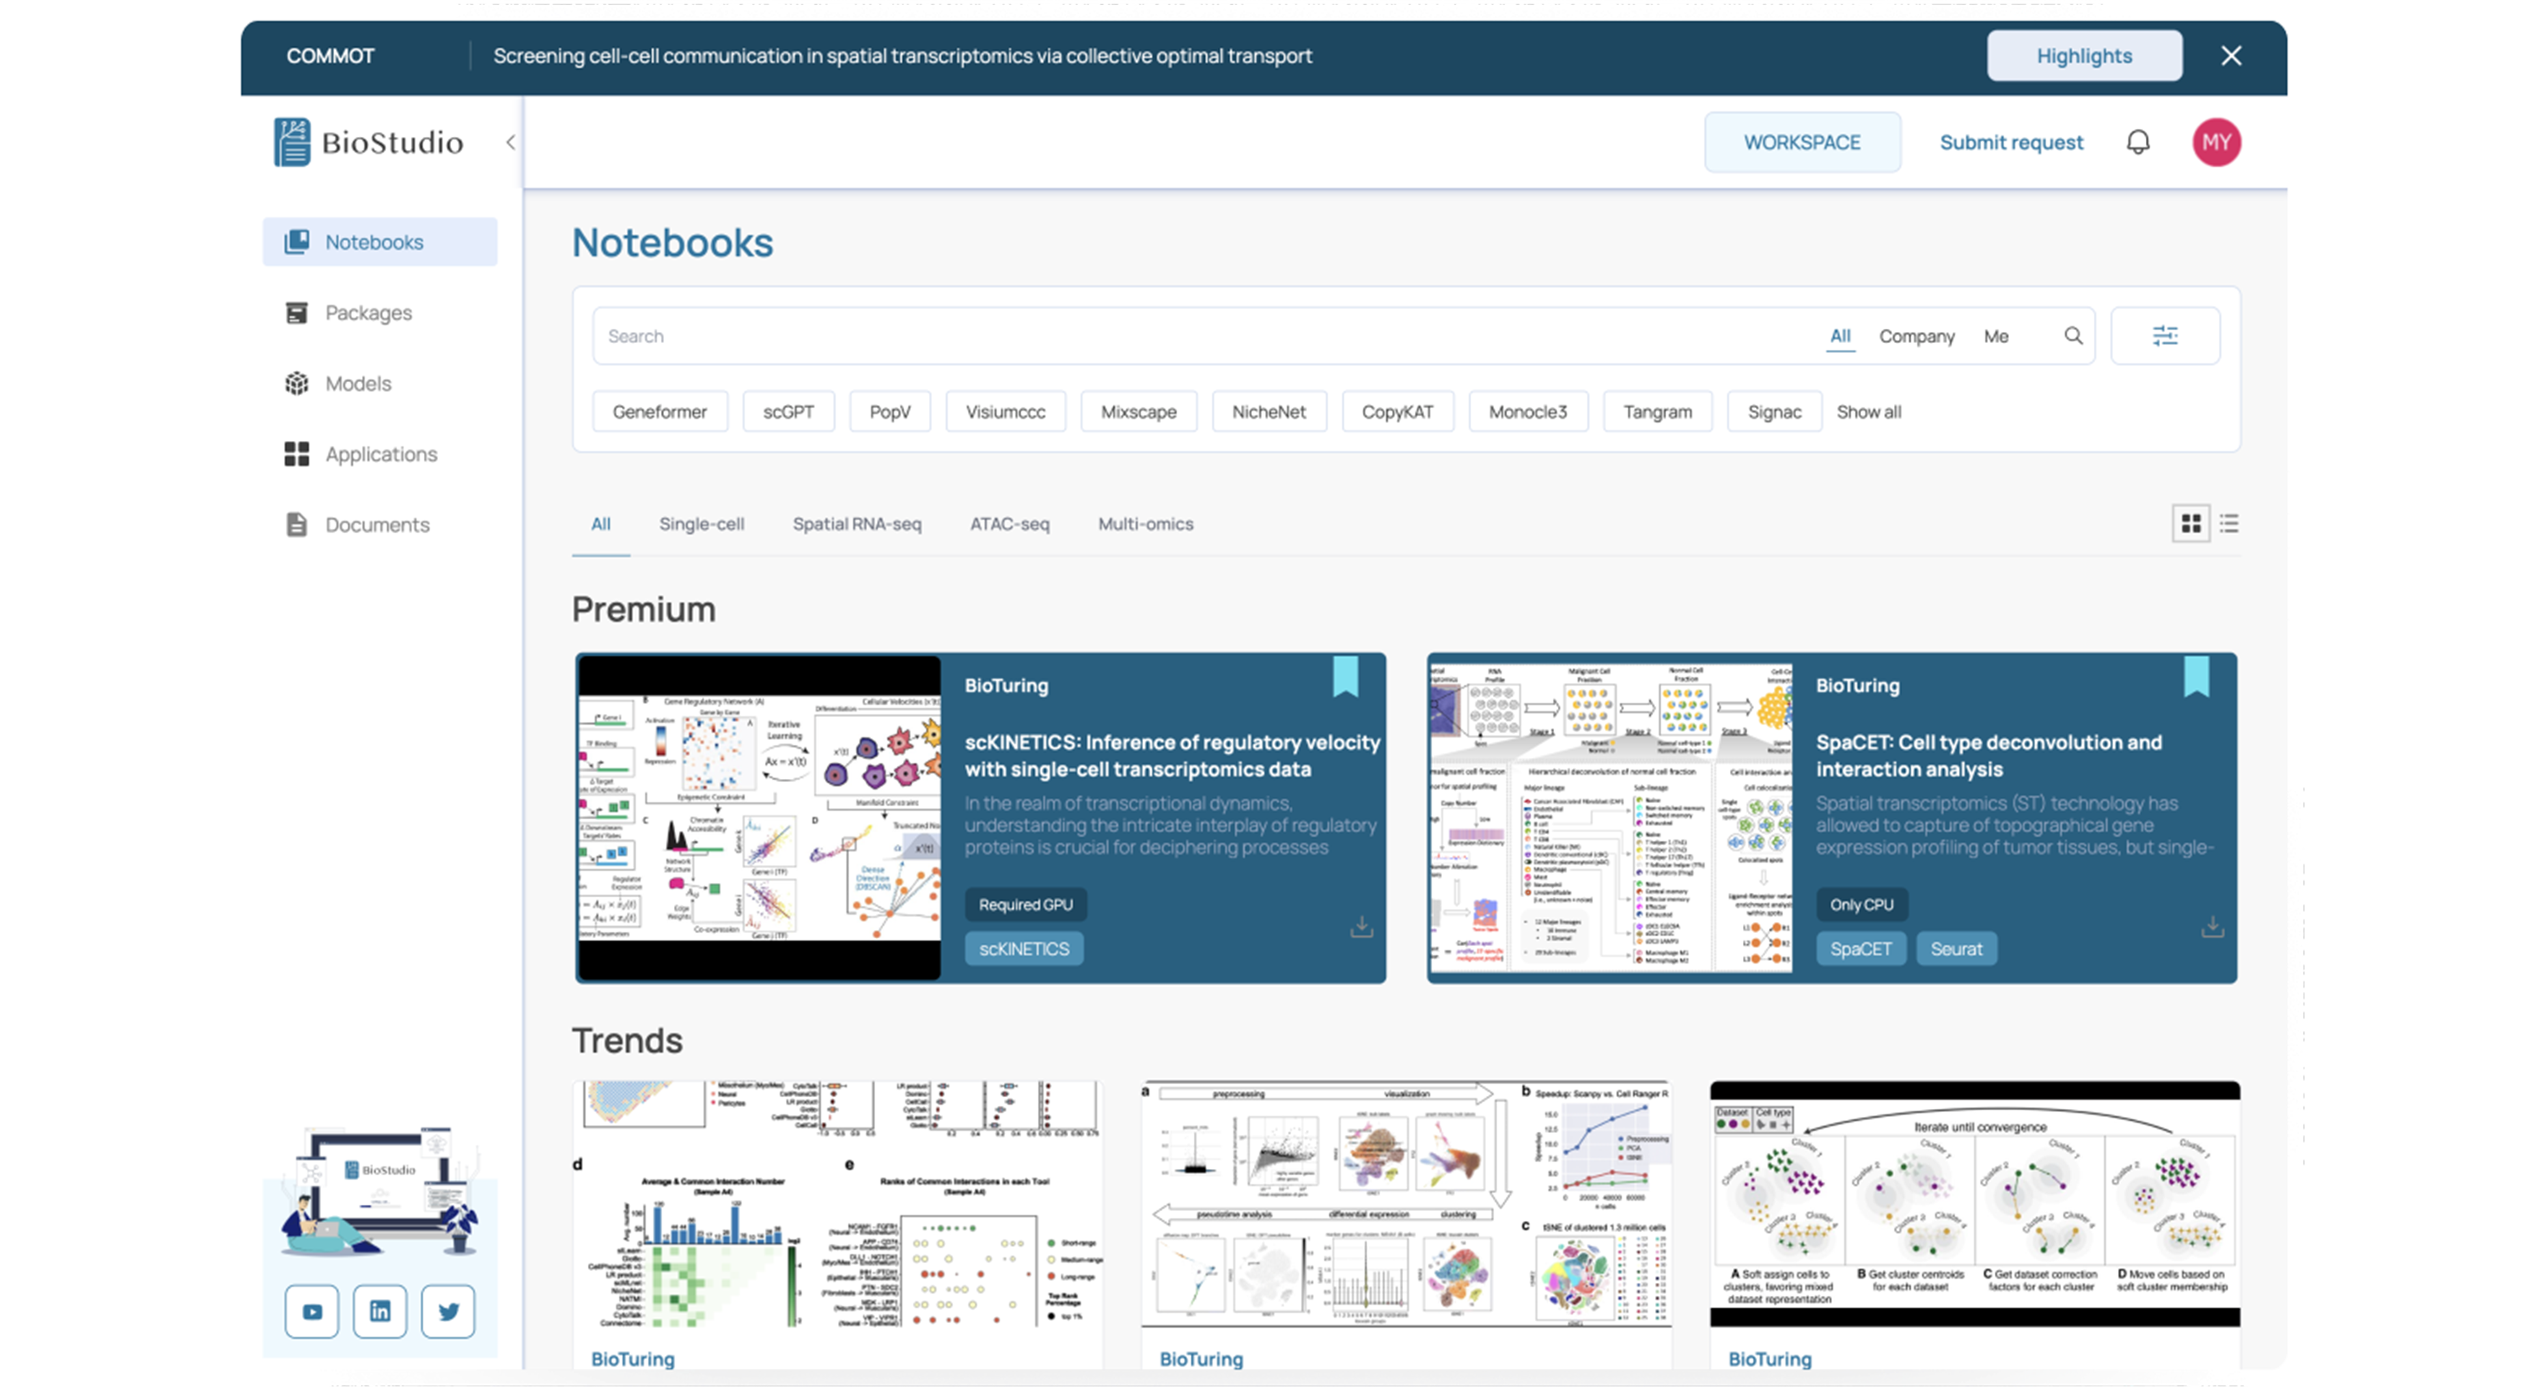Open the SpaCET notebook title
Screen dimensions: 2539x1387
[1988, 755]
